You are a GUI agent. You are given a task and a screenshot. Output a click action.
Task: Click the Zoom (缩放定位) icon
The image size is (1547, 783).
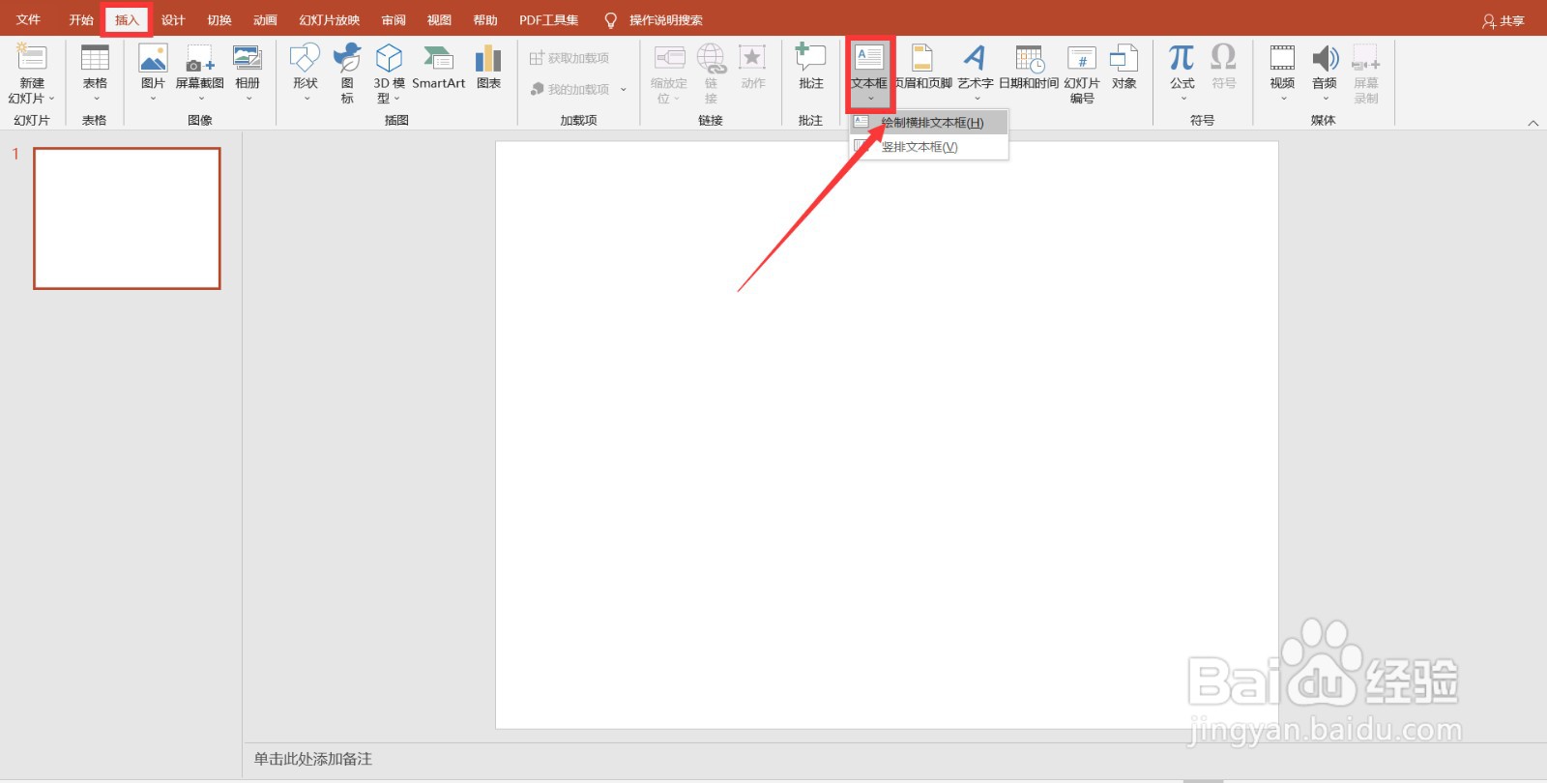(x=669, y=58)
